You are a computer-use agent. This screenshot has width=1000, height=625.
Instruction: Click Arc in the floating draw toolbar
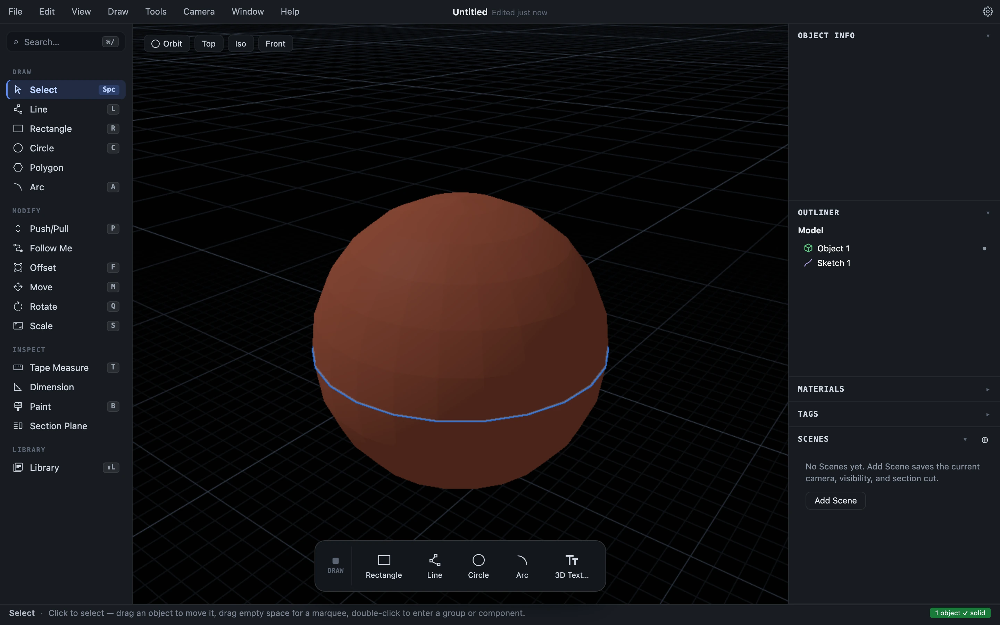pyautogui.click(x=522, y=566)
